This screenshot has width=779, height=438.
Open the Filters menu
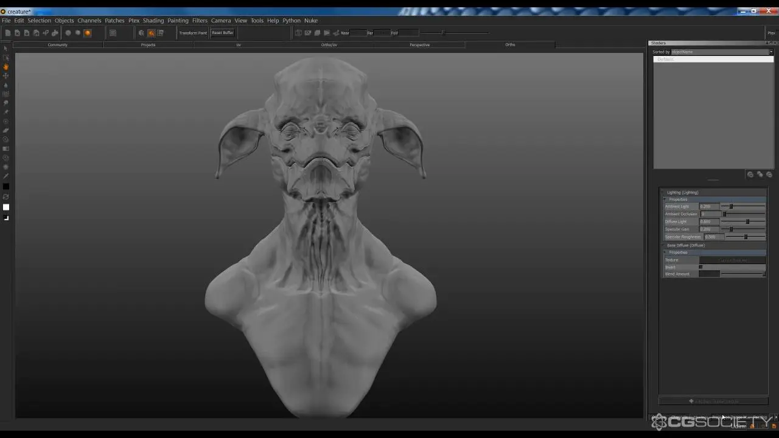[x=200, y=21]
